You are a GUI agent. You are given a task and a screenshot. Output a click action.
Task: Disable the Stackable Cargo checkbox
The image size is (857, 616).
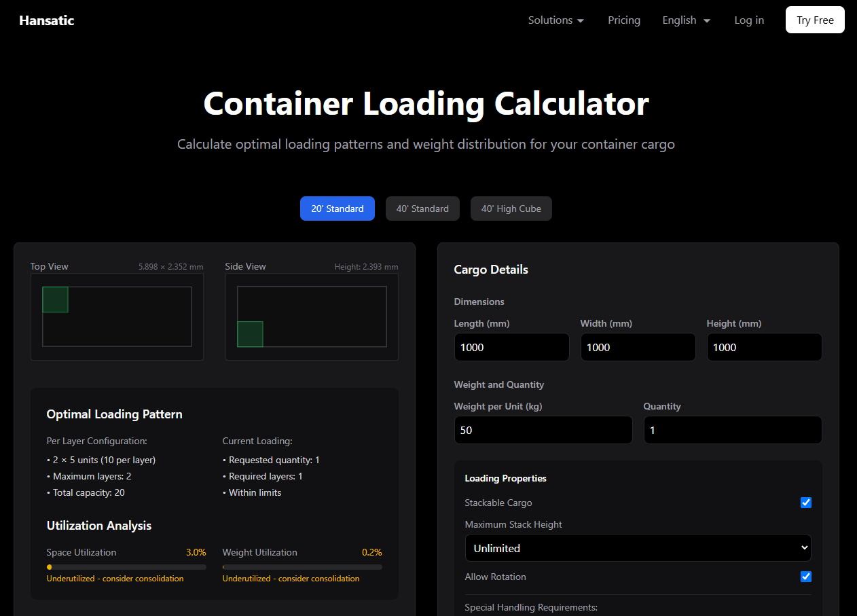[805, 503]
